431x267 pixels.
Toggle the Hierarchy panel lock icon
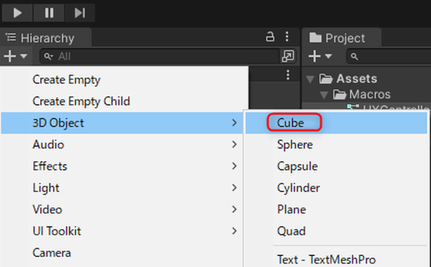(x=270, y=38)
